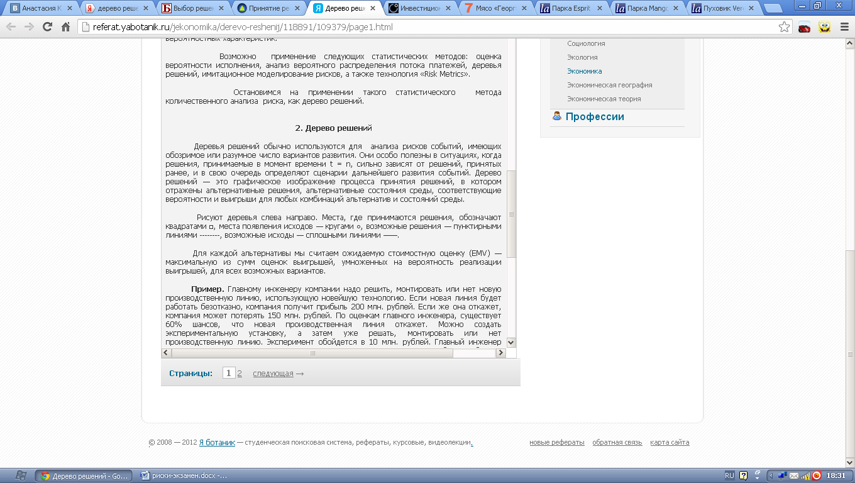Select current page 1 in pagination
The width and height of the screenshot is (855, 483).
229,373
